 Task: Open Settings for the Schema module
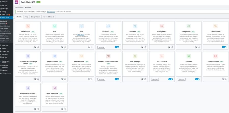[101, 79]
